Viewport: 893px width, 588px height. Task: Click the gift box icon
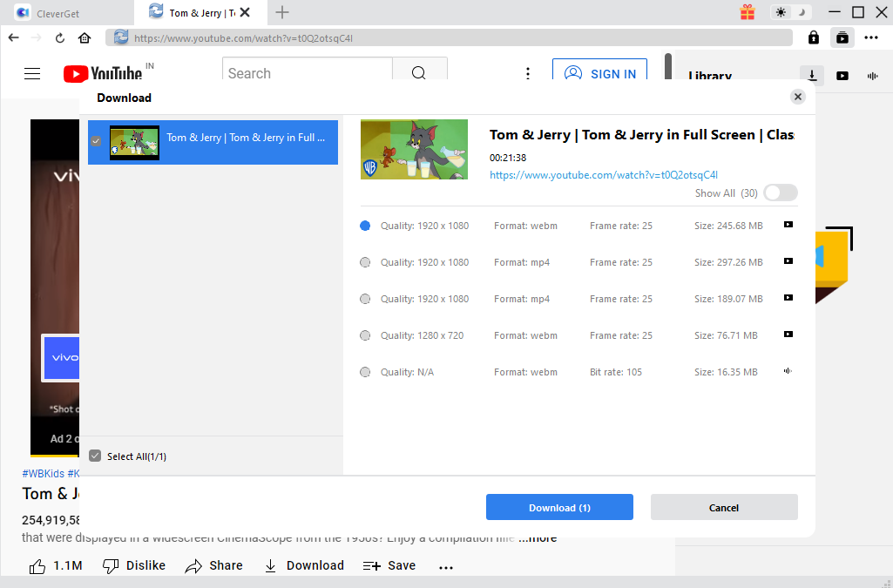pyautogui.click(x=748, y=12)
